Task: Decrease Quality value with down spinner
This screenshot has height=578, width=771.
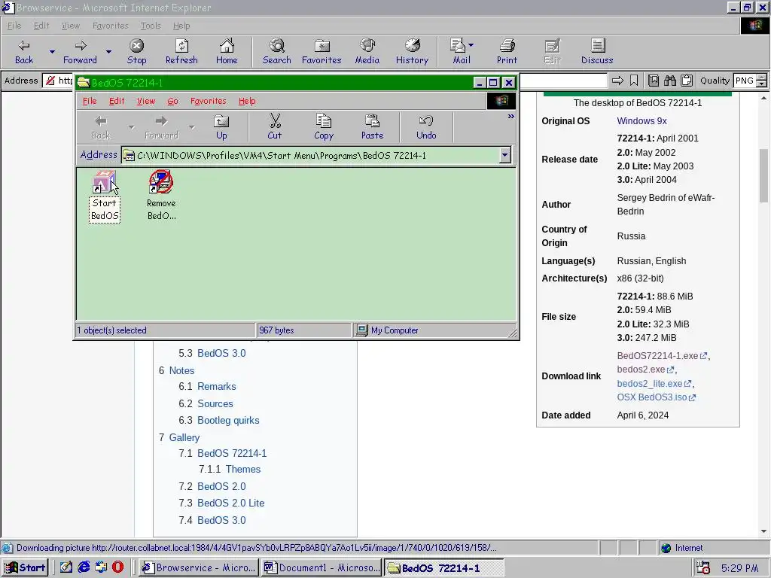Action: [762, 84]
